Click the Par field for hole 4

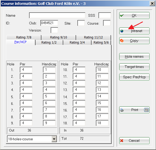point(26,90)
